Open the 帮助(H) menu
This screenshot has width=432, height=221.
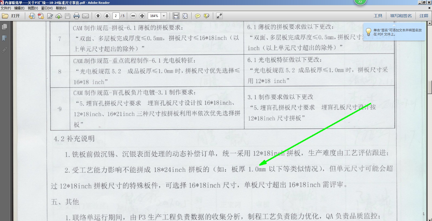(x=61, y=8)
